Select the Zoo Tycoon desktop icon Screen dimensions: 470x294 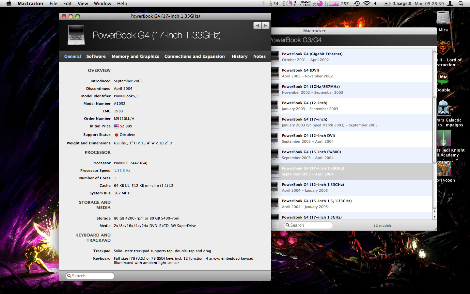444,169
